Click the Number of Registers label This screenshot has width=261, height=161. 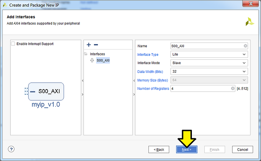point(153,89)
